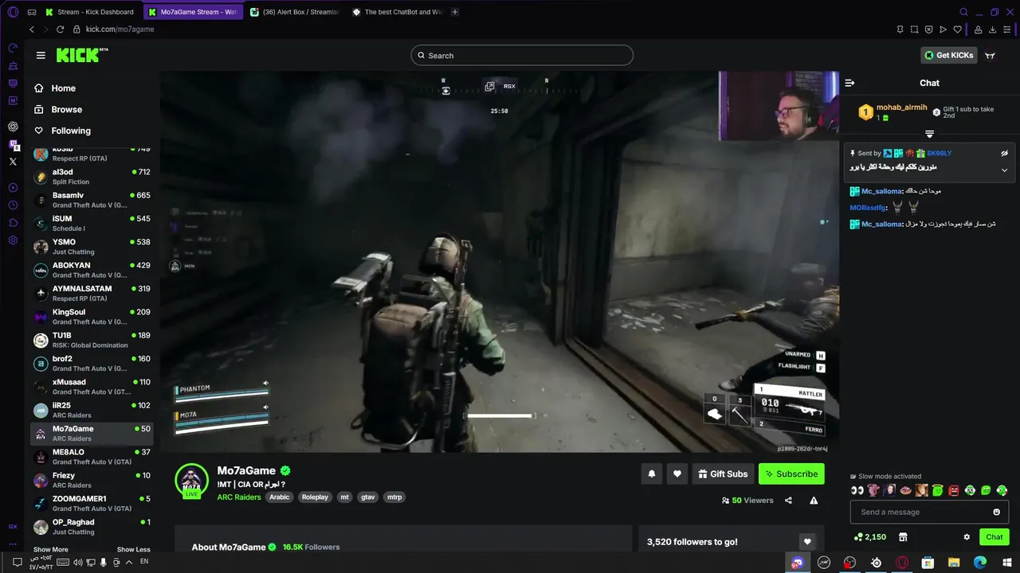Select the Roleplay tag
1020x573 pixels.
tap(315, 497)
